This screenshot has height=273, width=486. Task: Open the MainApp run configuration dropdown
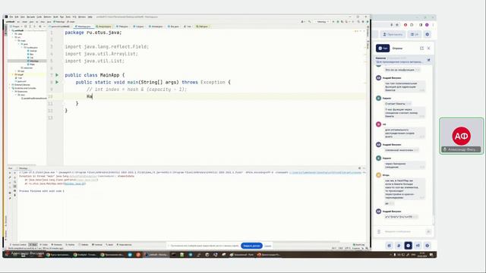(x=322, y=22)
